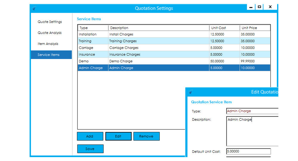Maximize the Quotation Settings window
This screenshot has width=298, height=161.
tap(259, 7)
